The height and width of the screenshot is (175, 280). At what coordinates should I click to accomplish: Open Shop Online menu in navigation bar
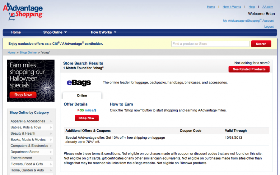[x=53, y=32]
